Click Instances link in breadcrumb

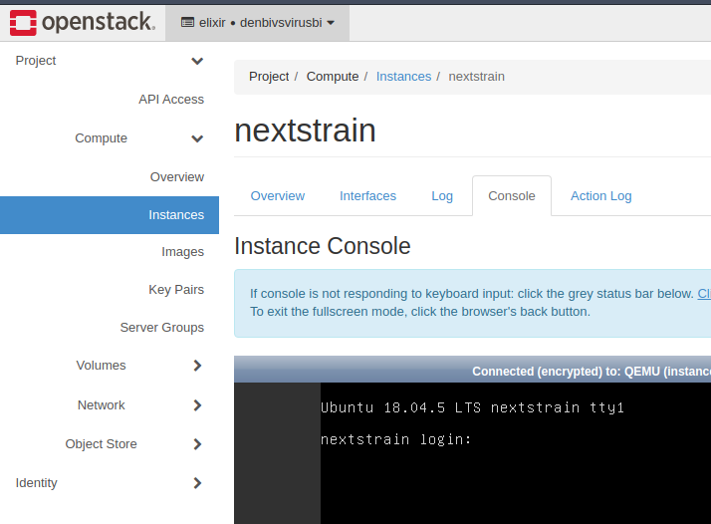click(403, 77)
